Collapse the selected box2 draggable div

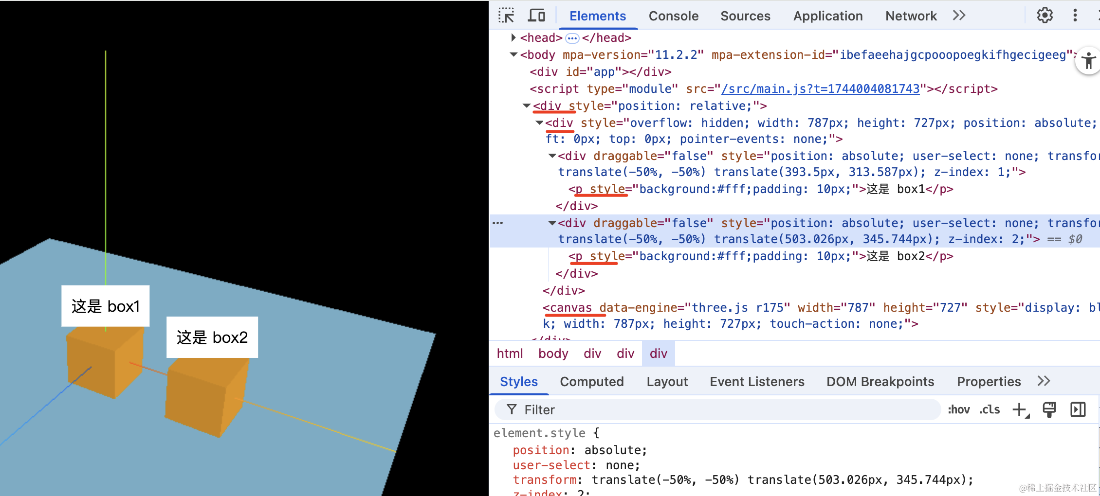(552, 223)
